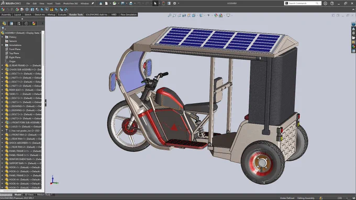Expand the TANK<1> component

[x=2, y=94]
